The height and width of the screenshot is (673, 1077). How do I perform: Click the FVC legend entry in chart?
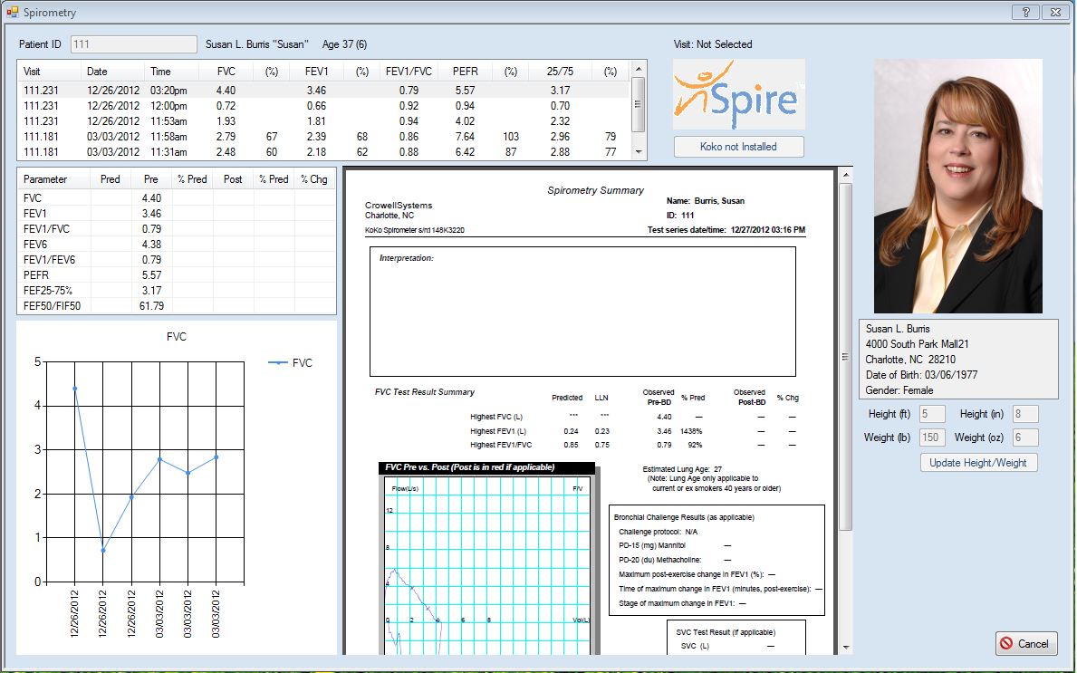pos(290,363)
